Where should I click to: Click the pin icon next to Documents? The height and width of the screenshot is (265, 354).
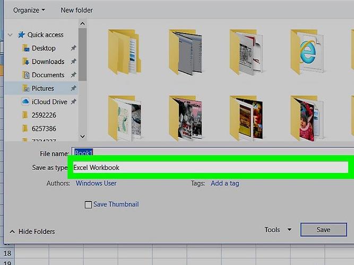click(73, 75)
